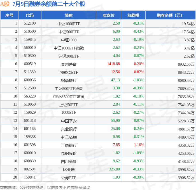Screen dimensions: 196x190
Task: Click the name 四川长虹
Action: (x=69, y=161)
